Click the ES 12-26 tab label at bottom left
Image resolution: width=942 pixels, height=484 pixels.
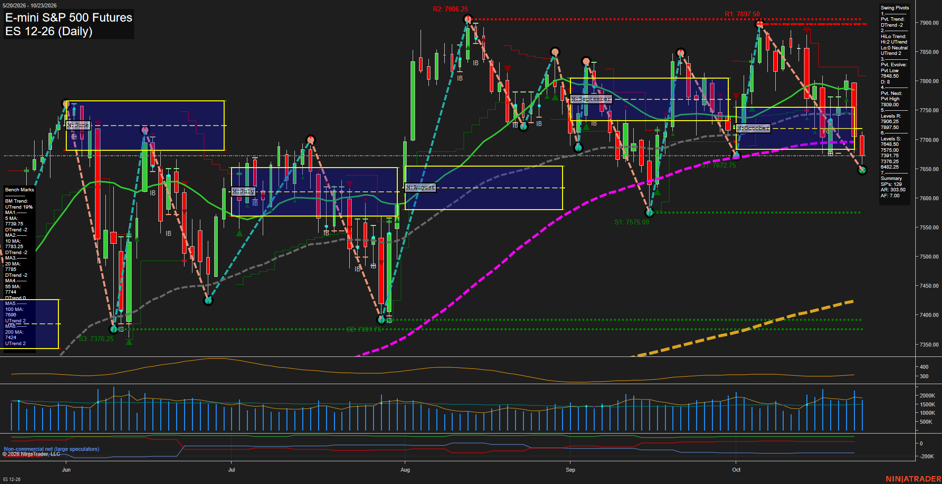12,480
